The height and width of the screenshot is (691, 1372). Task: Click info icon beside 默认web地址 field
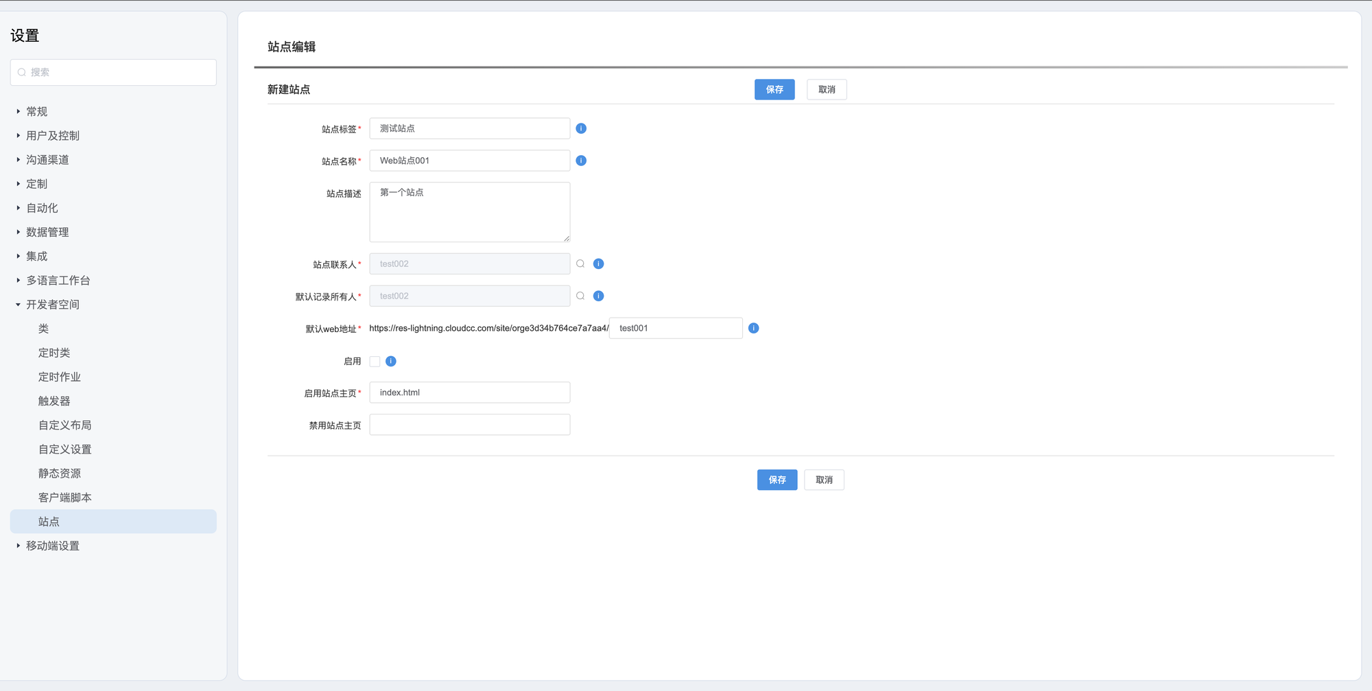(x=753, y=328)
